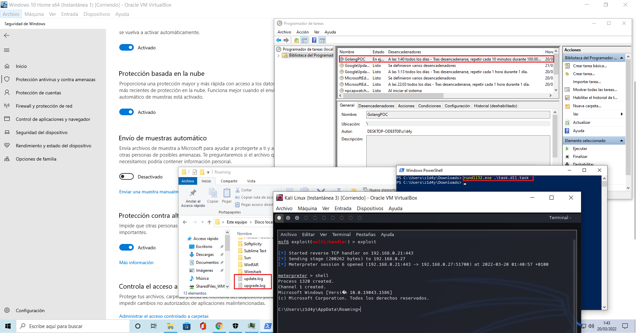
Task: Open Opciones de familia section
Action: coord(36,159)
